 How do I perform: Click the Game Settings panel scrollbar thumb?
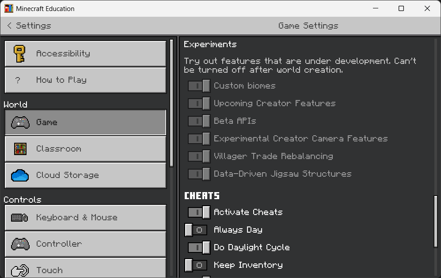tap(436, 222)
